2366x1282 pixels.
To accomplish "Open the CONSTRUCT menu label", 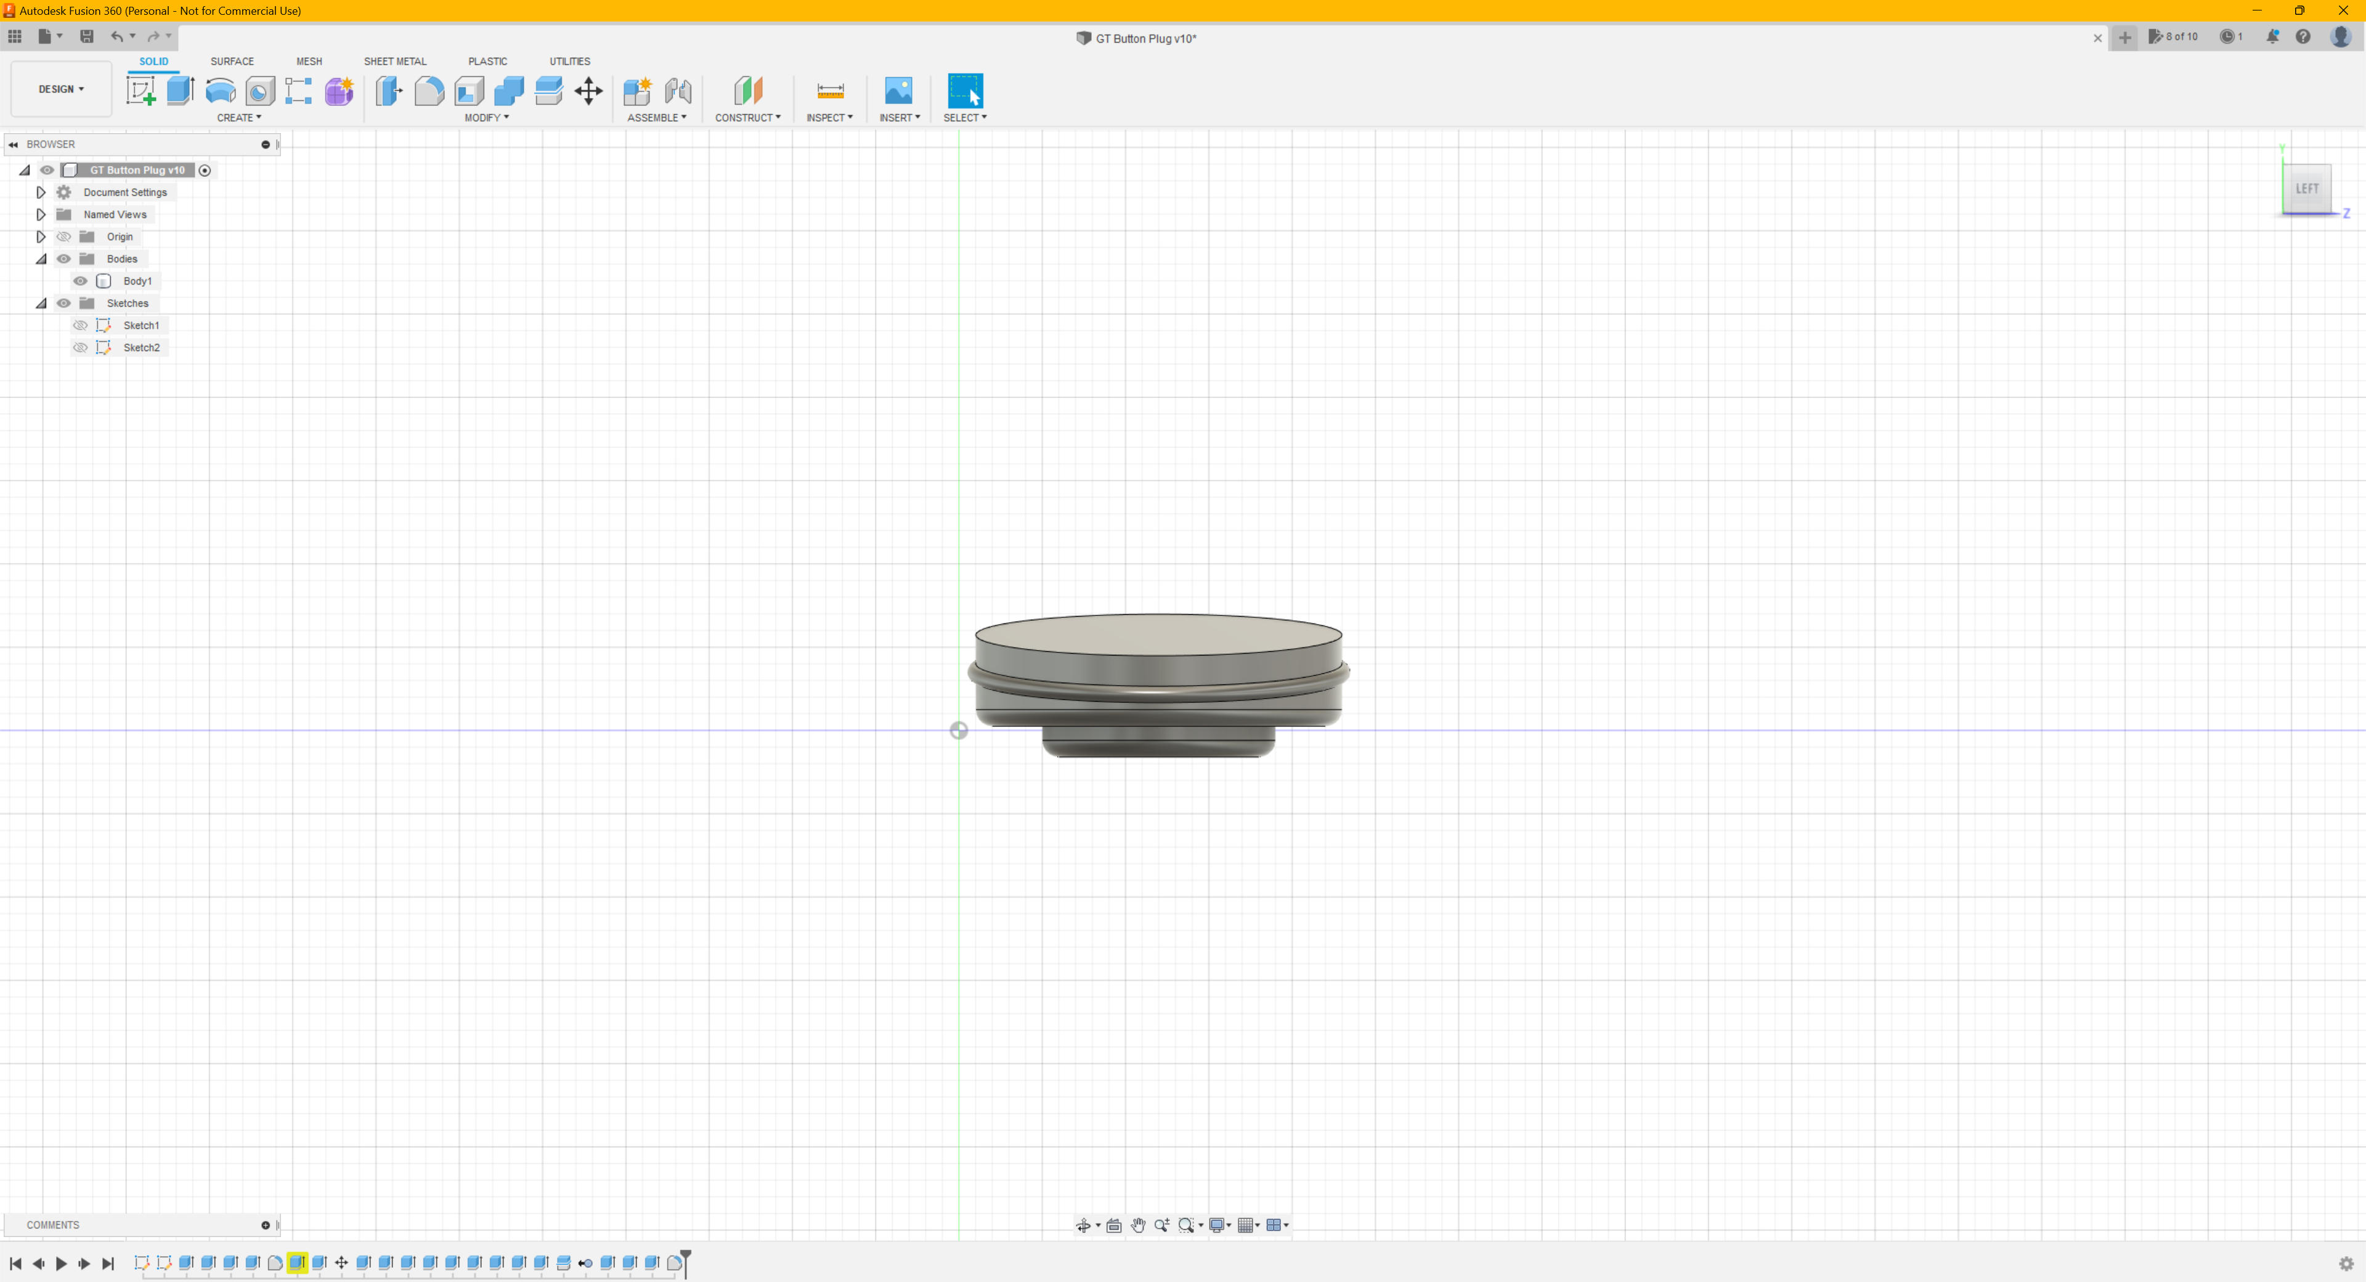I will click(747, 118).
